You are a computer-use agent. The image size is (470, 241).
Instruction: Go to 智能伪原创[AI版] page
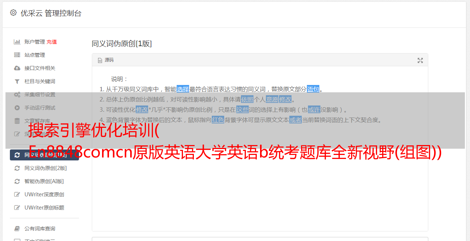pos(44,181)
